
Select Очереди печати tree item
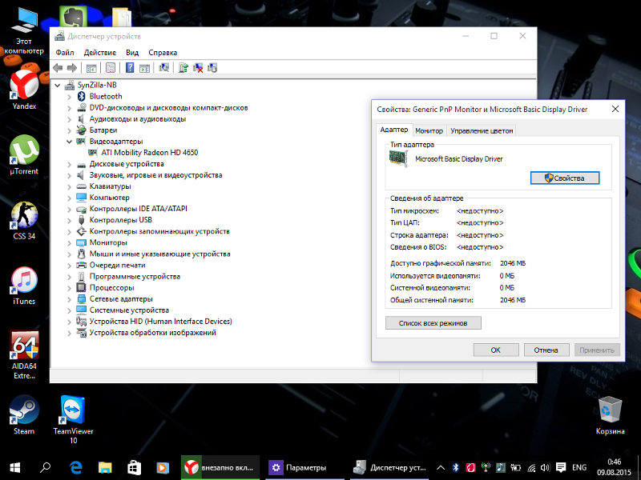(x=117, y=266)
